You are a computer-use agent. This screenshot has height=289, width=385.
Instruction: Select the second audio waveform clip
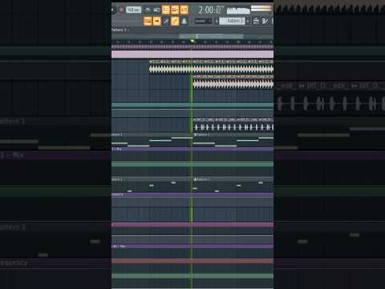click(233, 83)
